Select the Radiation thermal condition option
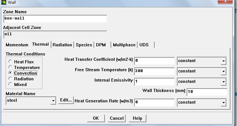This screenshot has width=237, height=126. click(x=11, y=79)
